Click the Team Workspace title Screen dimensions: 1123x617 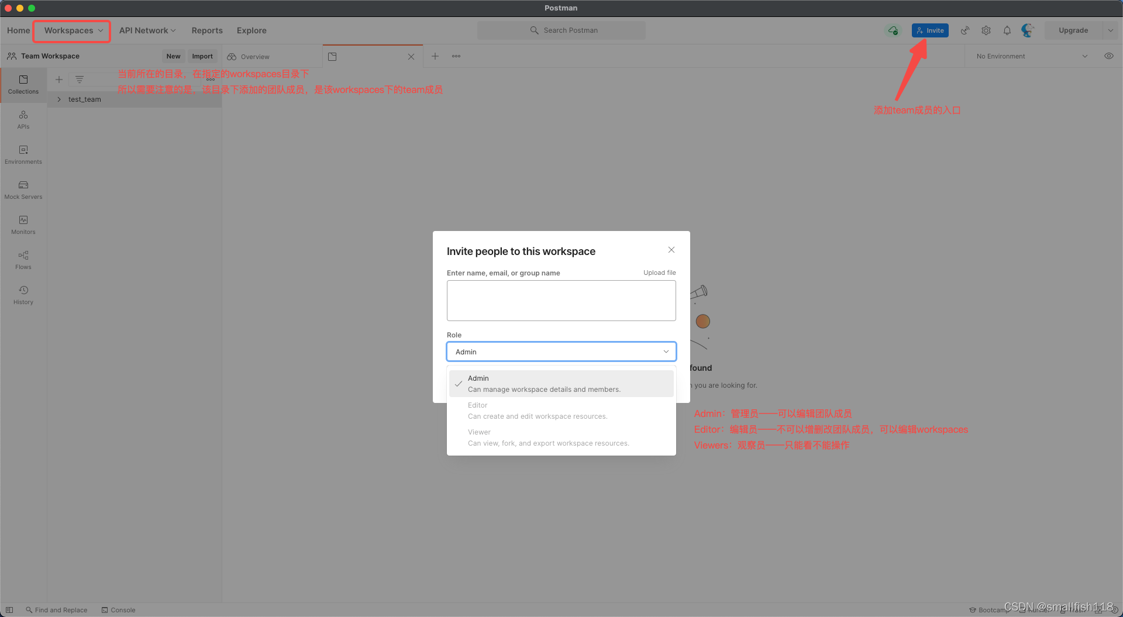click(x=50, y=56)
